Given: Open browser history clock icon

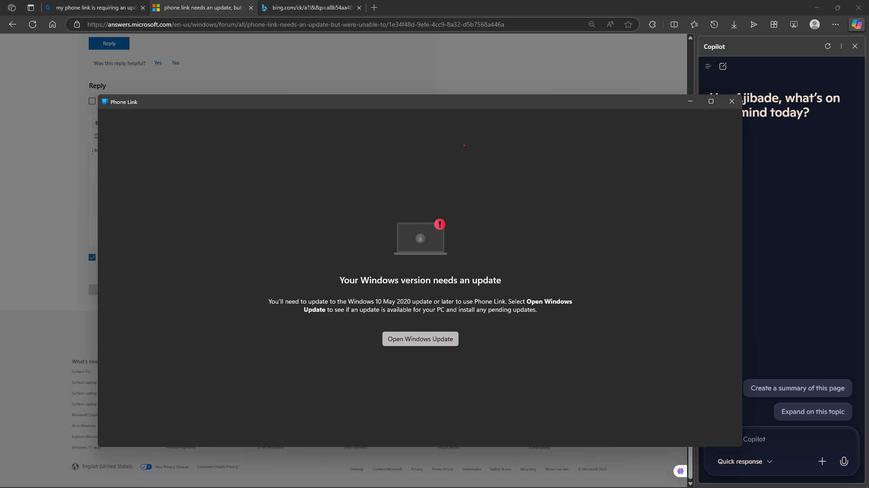Looking at the screenshot, I should (714, 24).
